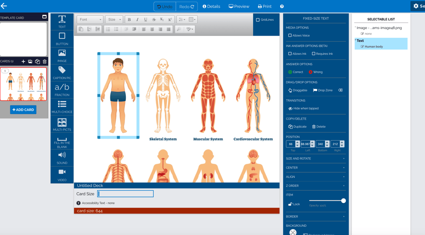Adjust the Opacity slider handle
This screenshot has width=425, height=235.
343,201
